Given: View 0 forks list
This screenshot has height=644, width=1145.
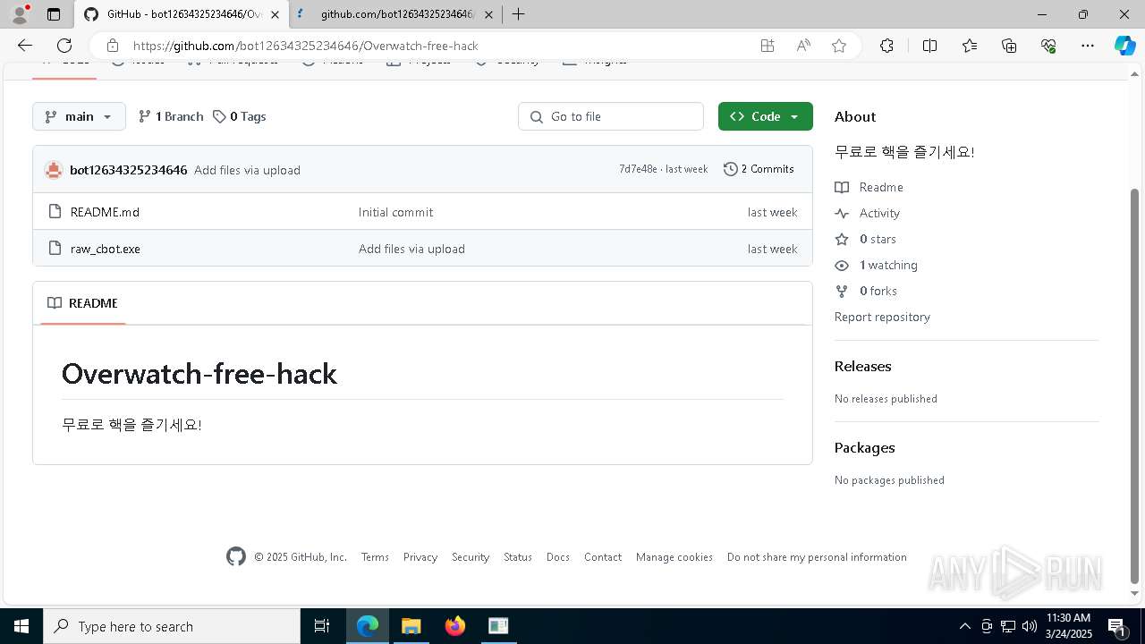Looking at the screenshot, I should coord(866,291).
